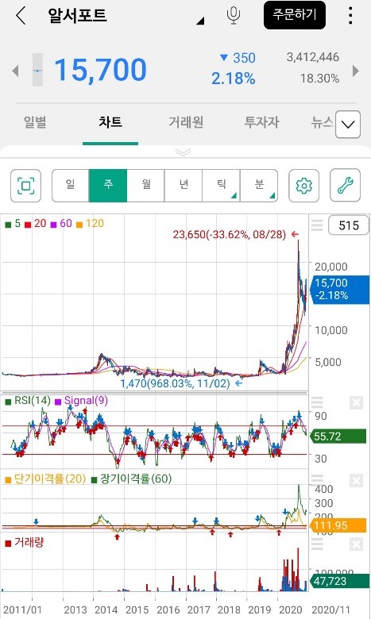371x619 pixels.
Task: Select the 년 yearly period
Action: [184, 186]
